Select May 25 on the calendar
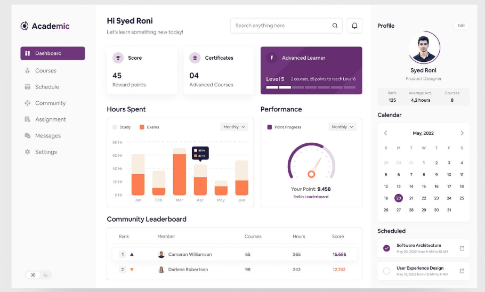Screen dimensions: 485x292 [462, 198]
